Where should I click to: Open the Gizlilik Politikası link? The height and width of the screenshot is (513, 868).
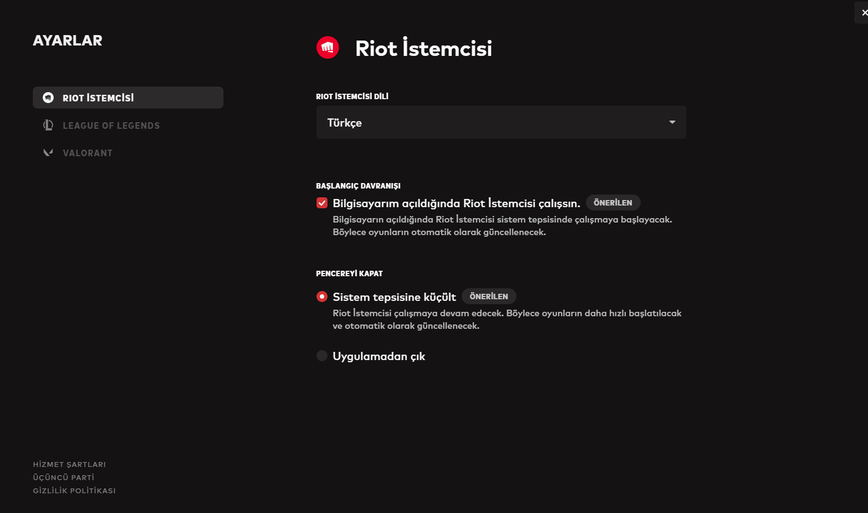(74, 491)
